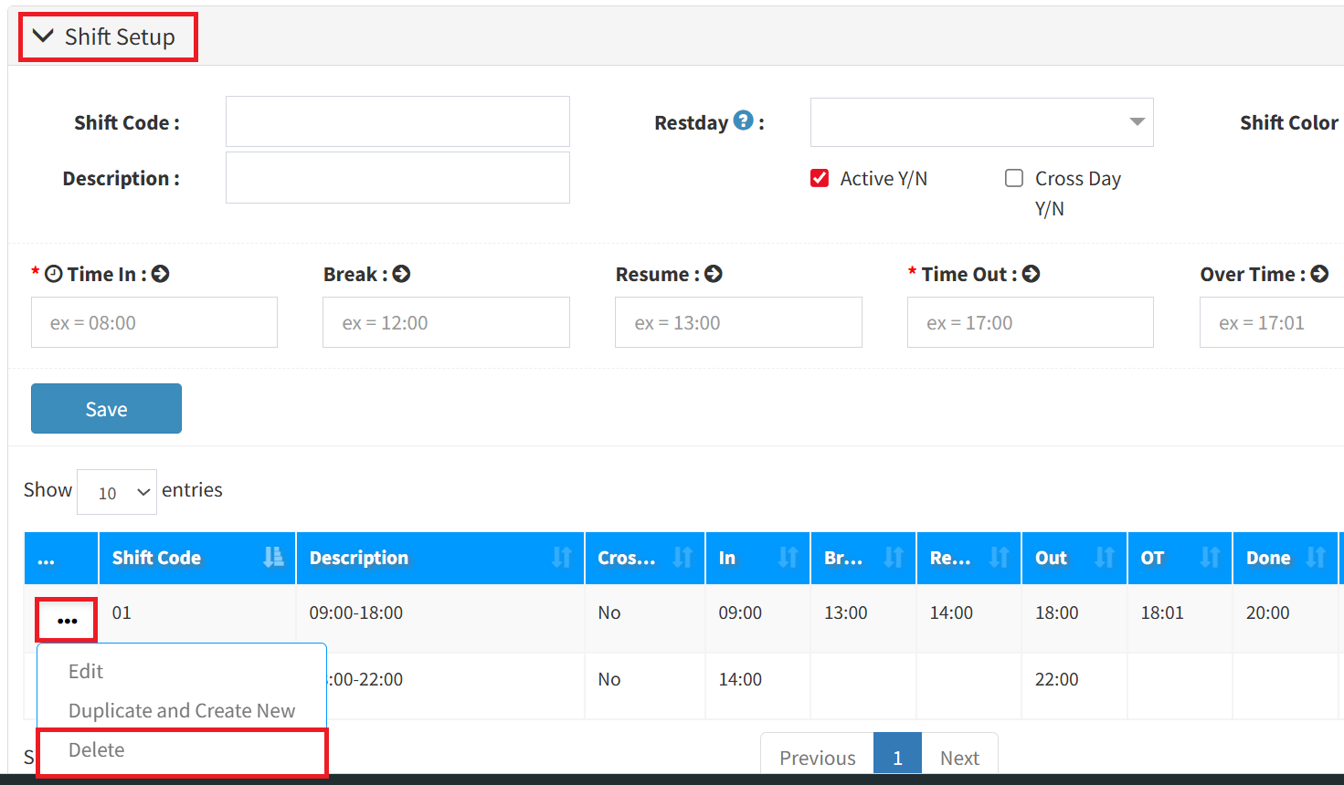The height and width of the screenshot is (785, 1344).
Task: Click the arrow icon beside Resume label
Action: [714, 274]
